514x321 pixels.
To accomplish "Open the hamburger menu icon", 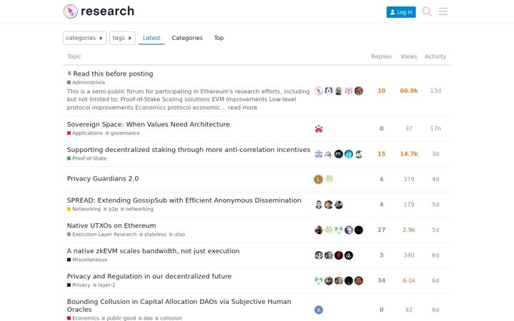I will click(443, 11).
